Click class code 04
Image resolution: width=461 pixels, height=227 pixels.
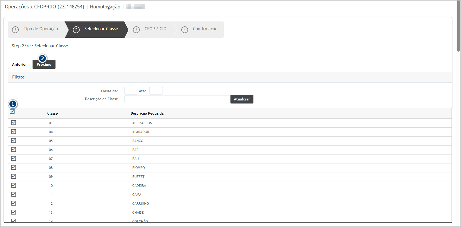pyautogui.click(x=51, y=132)
